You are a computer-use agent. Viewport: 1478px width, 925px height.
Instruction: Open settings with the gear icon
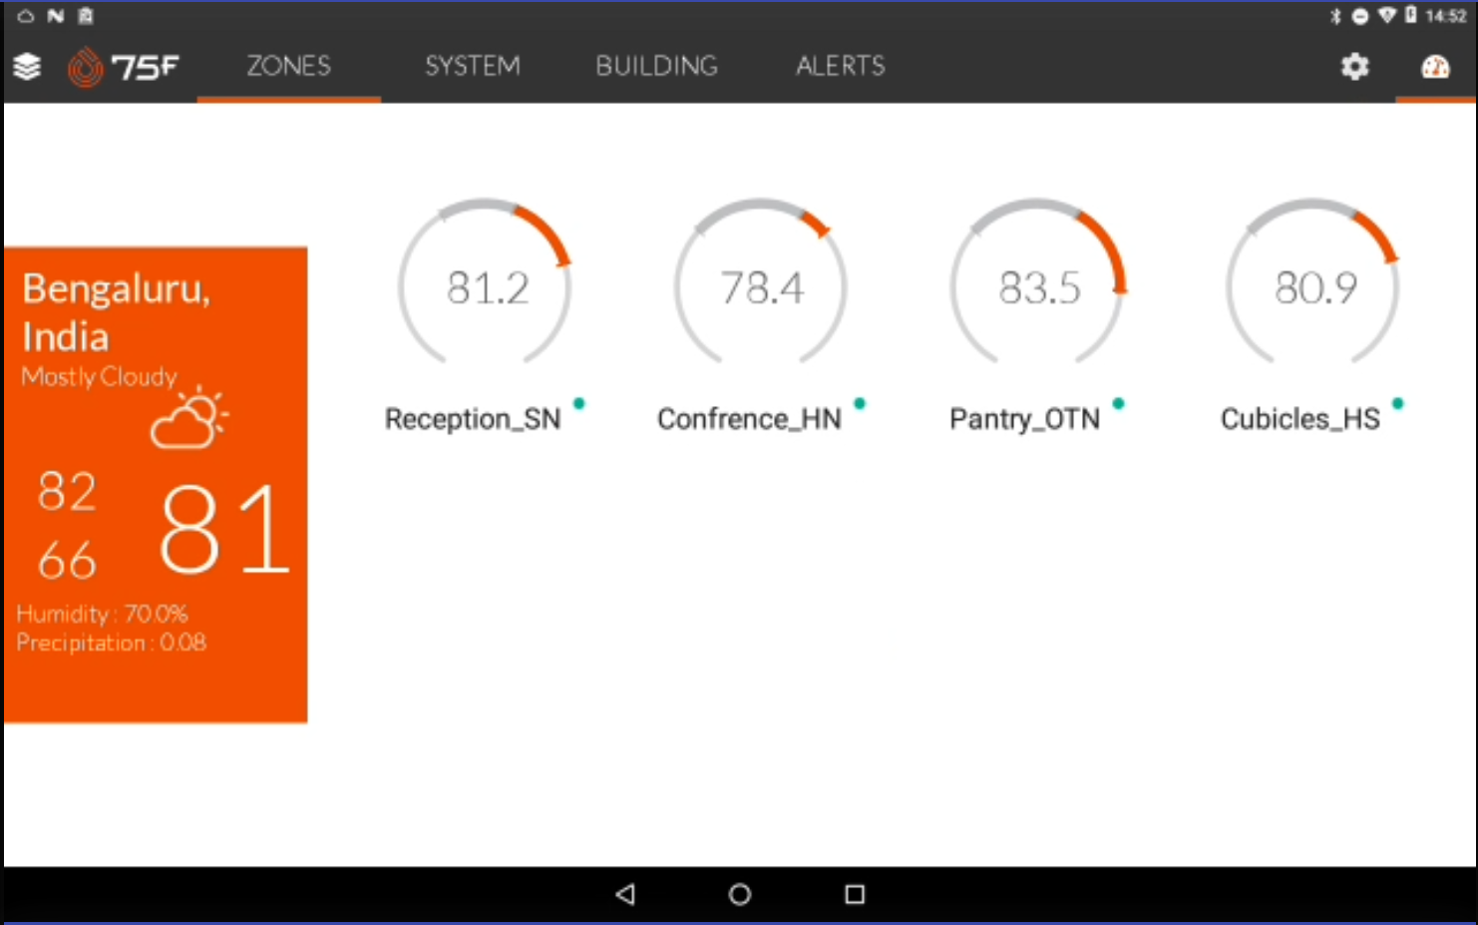pyautogui.click(x=1354, y=67)
